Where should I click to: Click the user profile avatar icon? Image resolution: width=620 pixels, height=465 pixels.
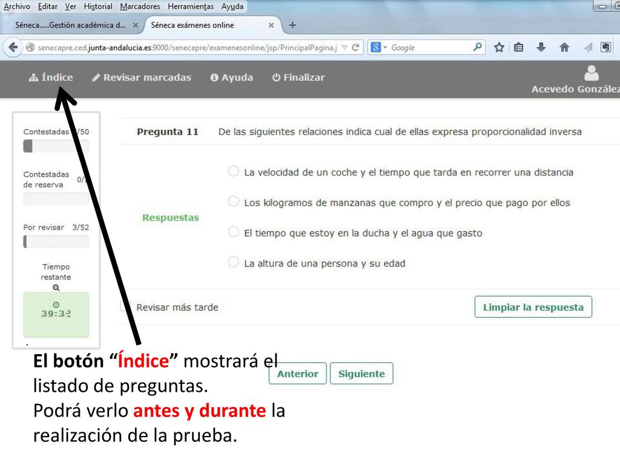point(591,73)
